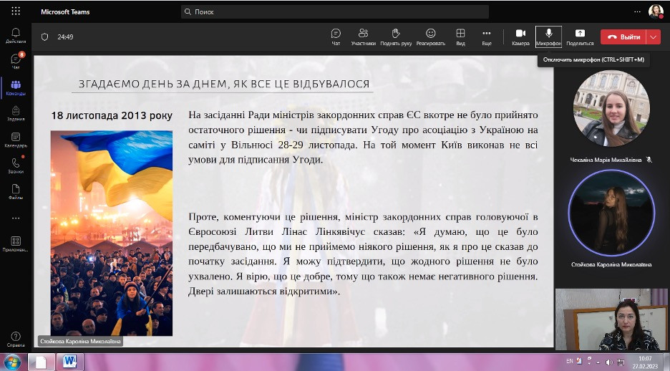Open Activity bell in left sidebar
The height and width of the screenshot is (371, 670).
[x=16, y=36]
